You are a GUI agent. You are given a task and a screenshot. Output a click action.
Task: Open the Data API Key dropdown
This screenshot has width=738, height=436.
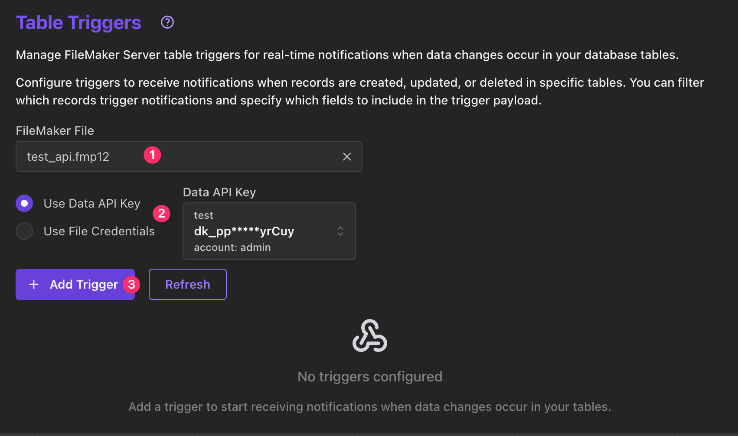click(269, 231)
